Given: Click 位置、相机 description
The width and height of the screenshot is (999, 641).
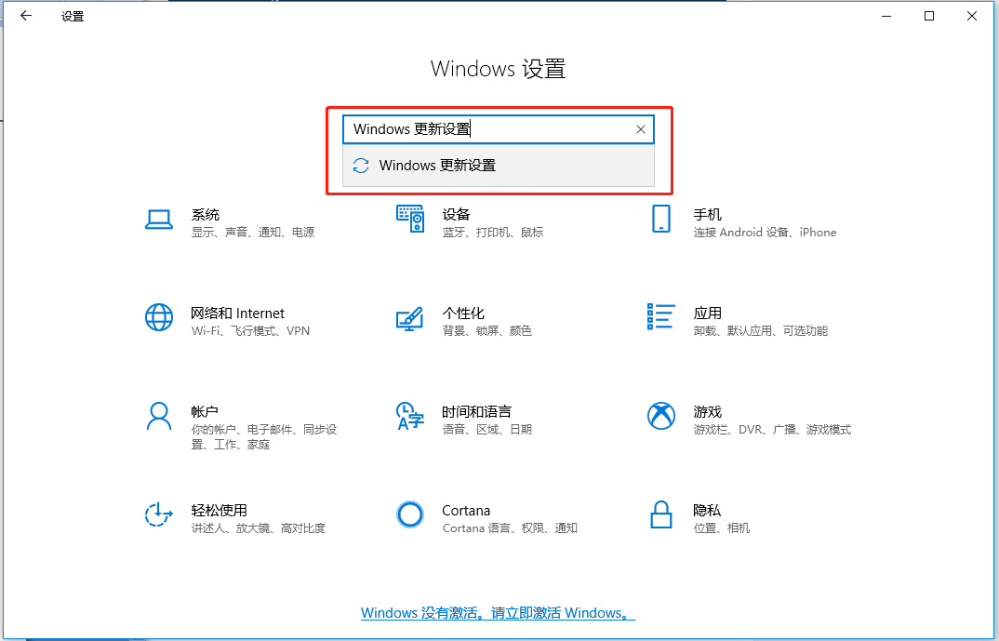Looking at the screenshot, I should (722, 528).
